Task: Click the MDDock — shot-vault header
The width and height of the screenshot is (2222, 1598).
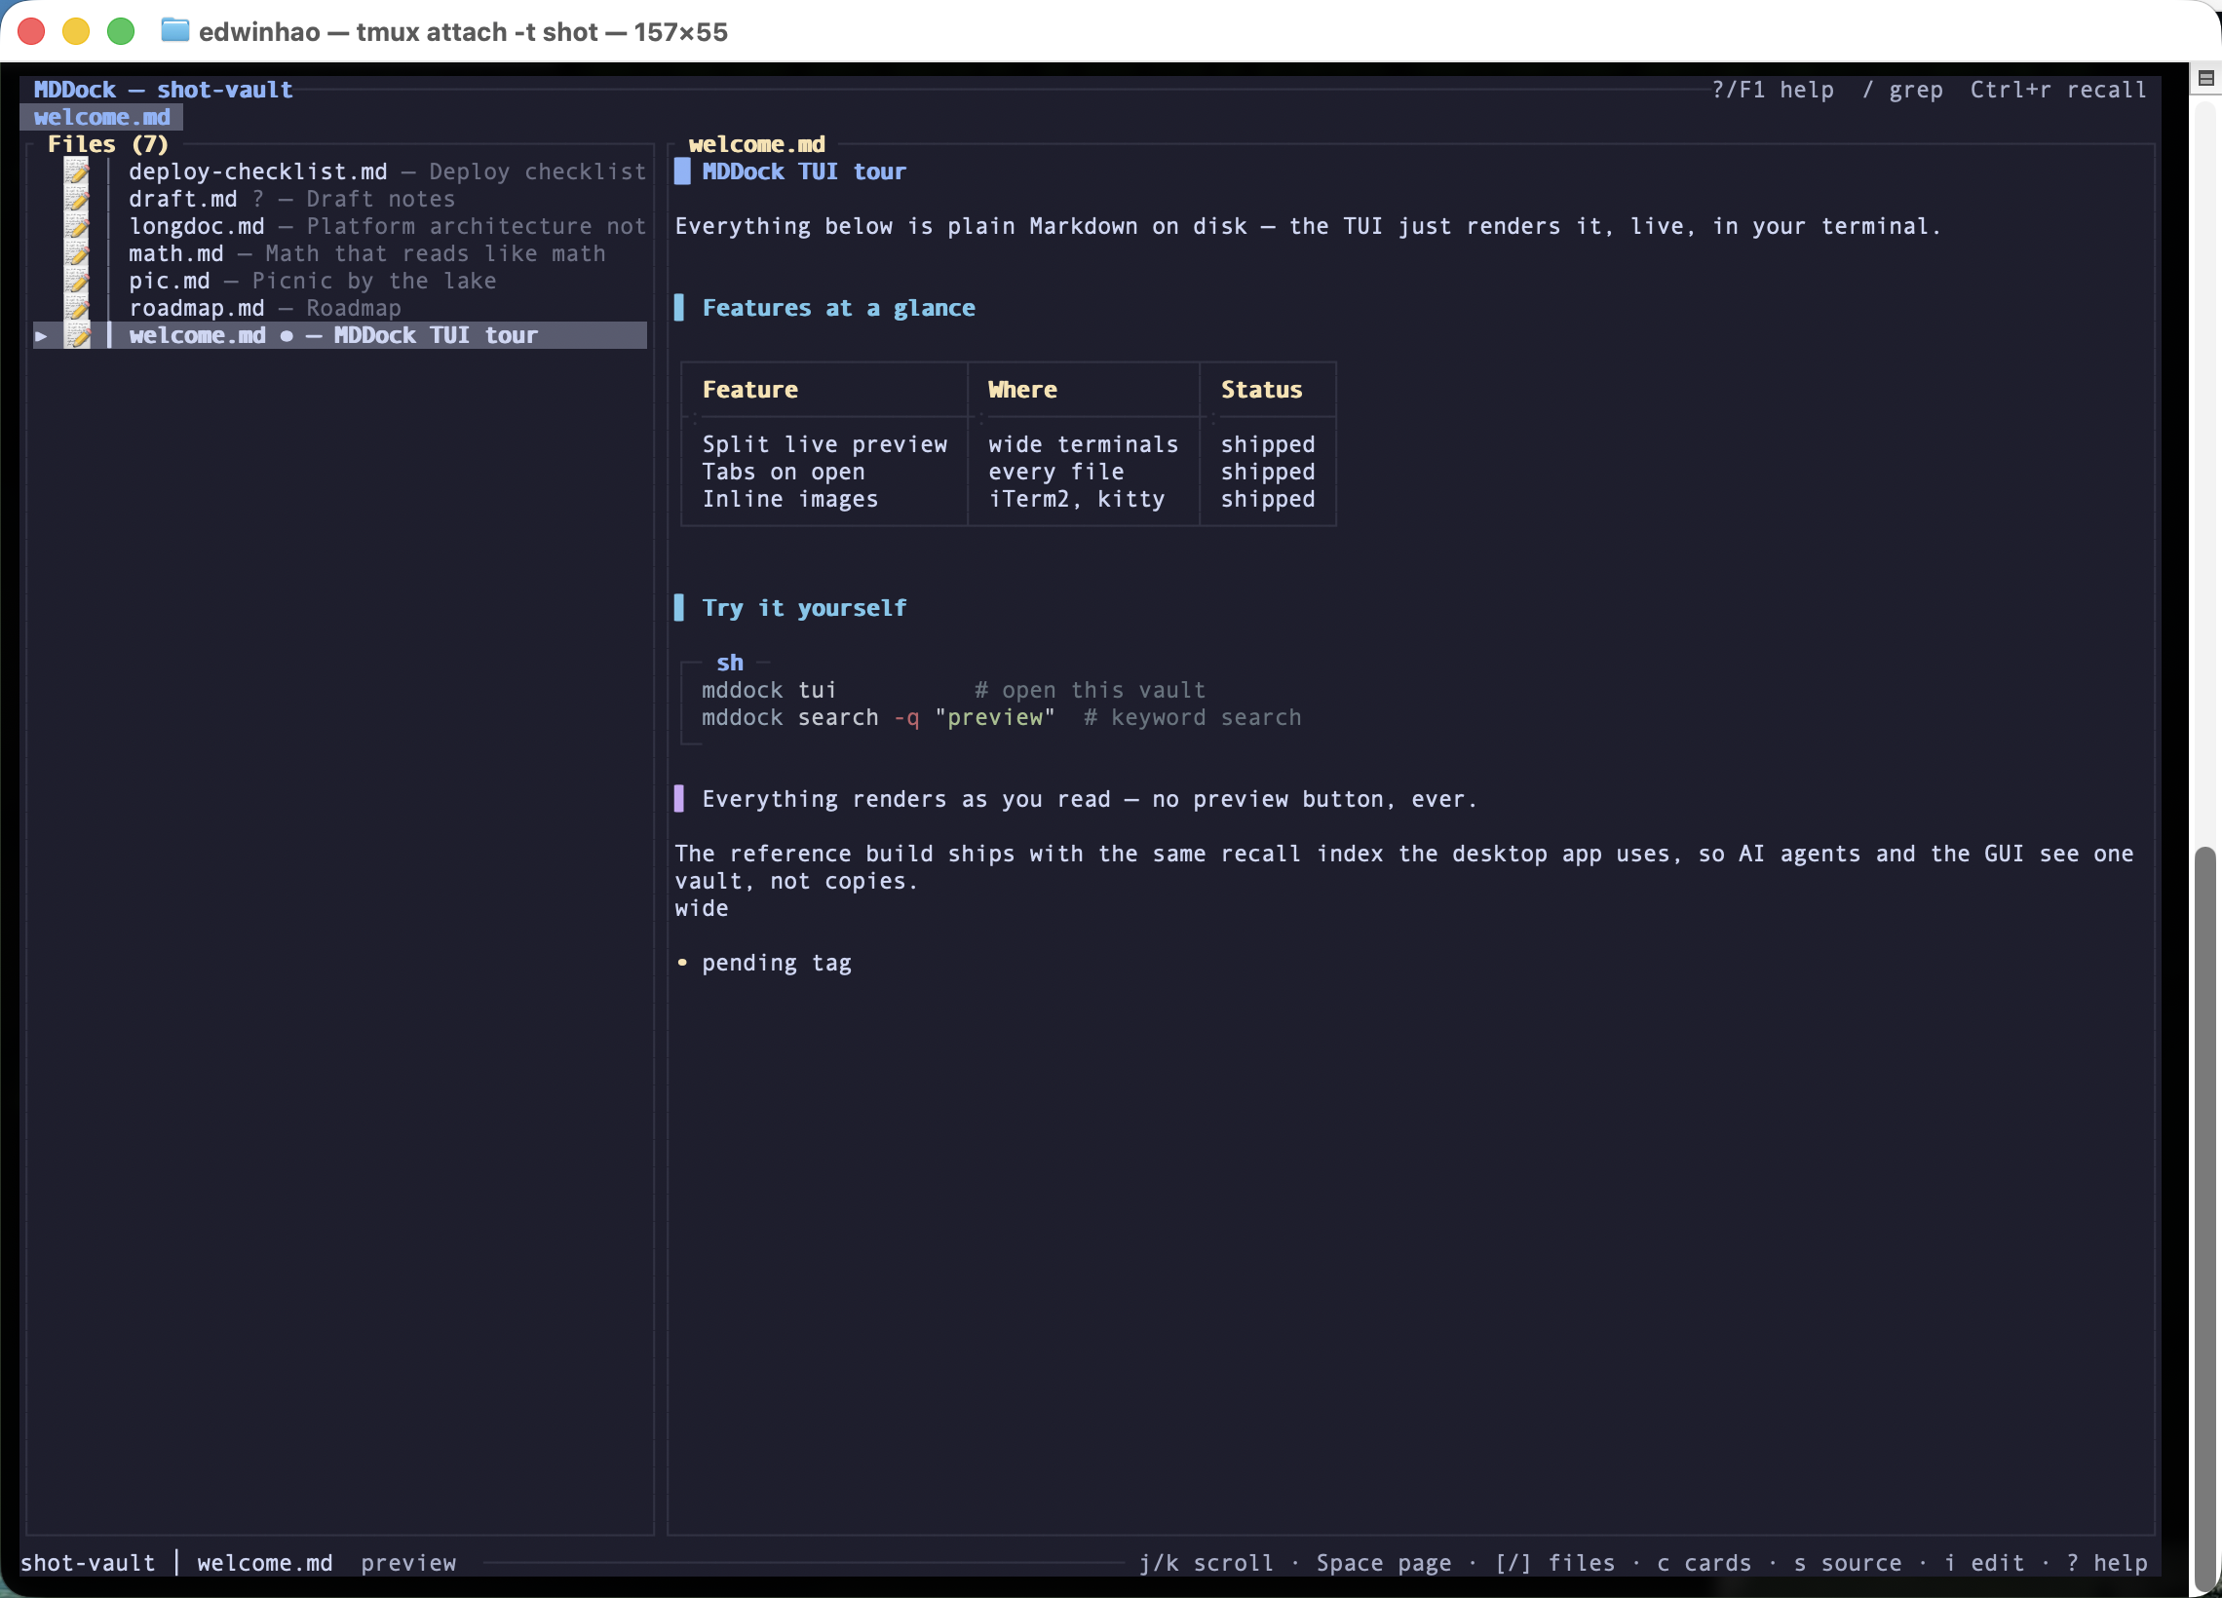Action: pos(164,90)
